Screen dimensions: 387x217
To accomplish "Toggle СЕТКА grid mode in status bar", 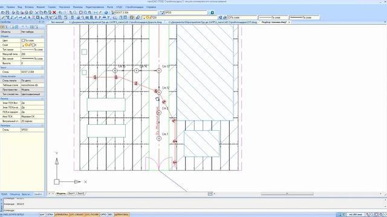I will click(x=50, y=215).
